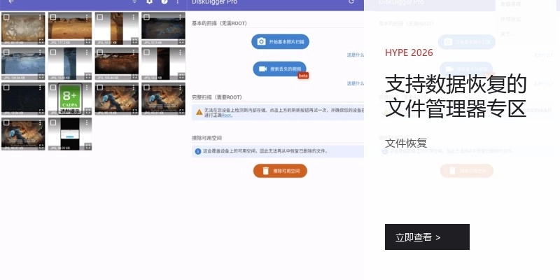
Task: Tick checkbox on the 12.94 KB near-black image
Action: (6, 87)
